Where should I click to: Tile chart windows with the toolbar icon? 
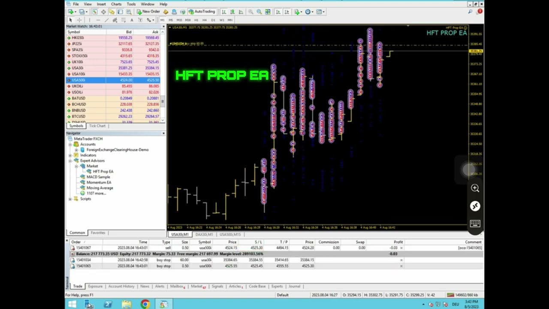(x=268, y=12)
